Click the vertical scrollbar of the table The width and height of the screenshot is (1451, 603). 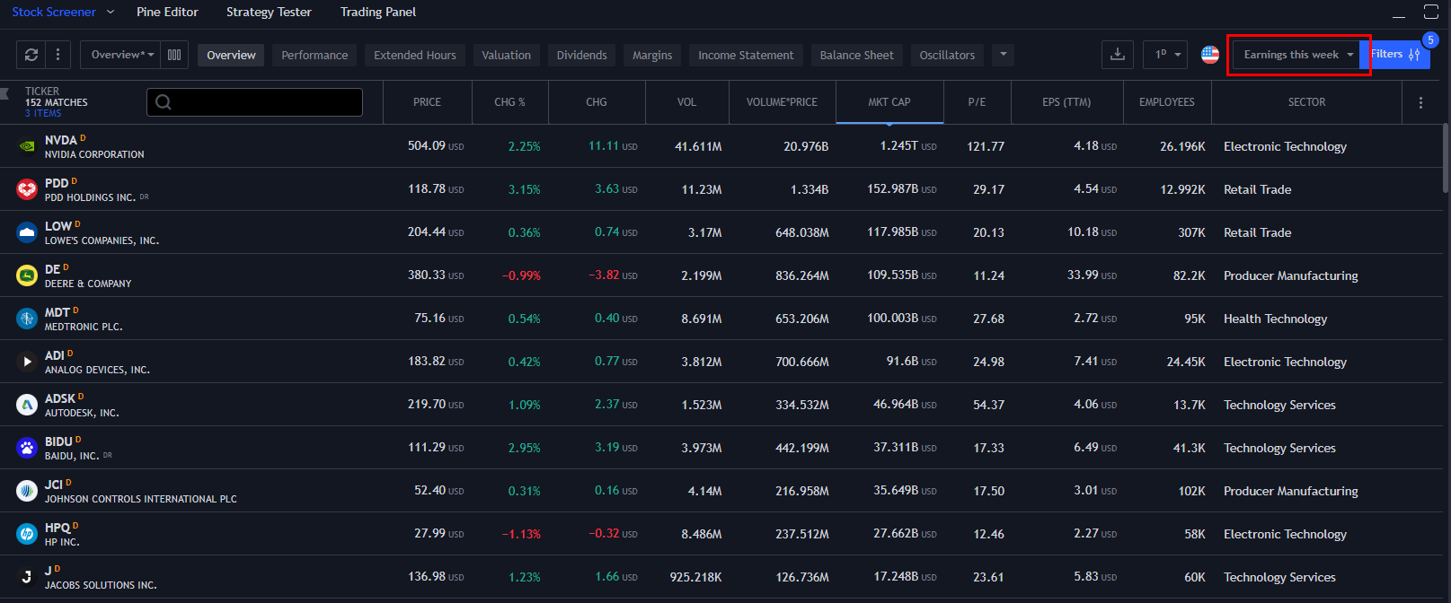[1445, 158]
